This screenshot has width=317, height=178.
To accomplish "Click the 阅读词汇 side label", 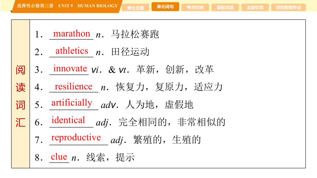I will (x=20, y=96).
